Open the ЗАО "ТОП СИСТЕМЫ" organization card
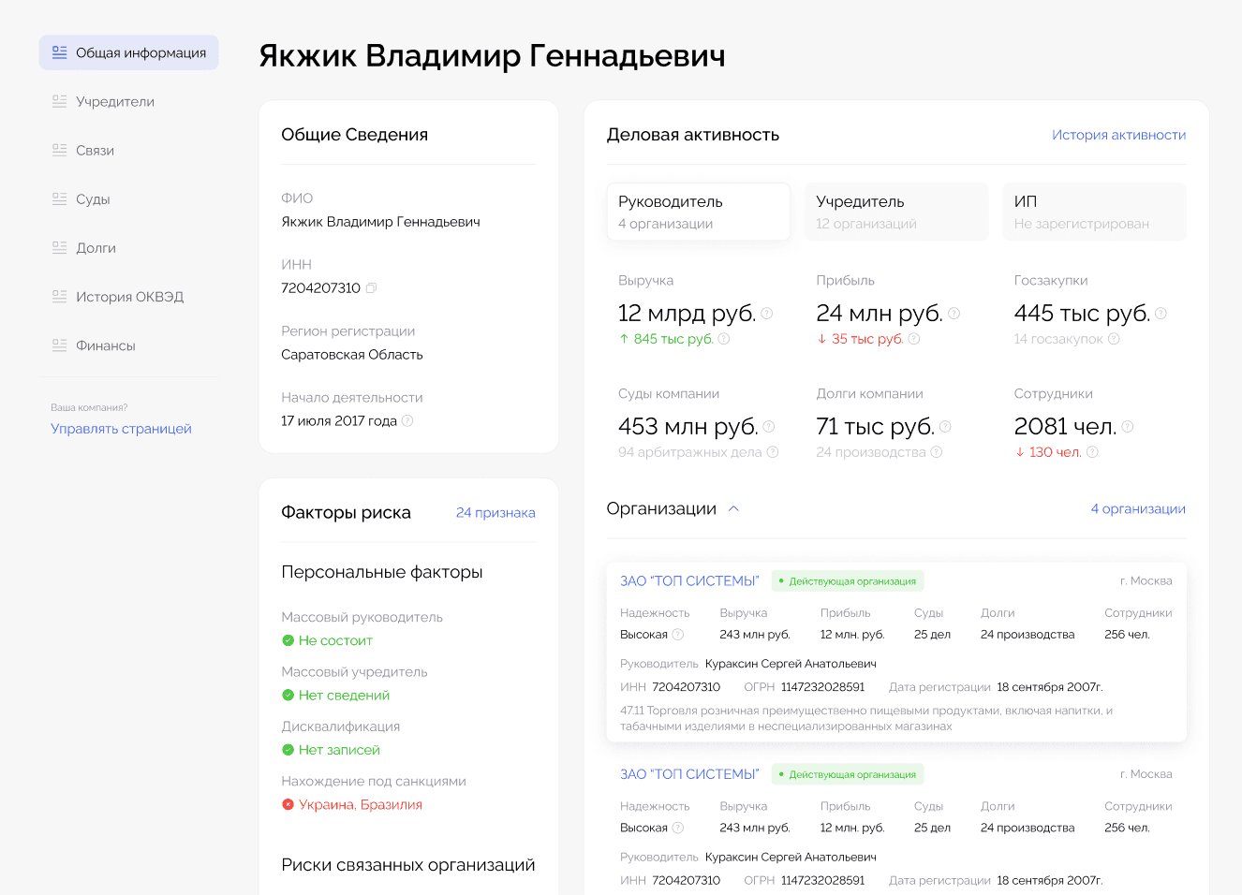Screen dimensions: 1242x895 [689, 580]
